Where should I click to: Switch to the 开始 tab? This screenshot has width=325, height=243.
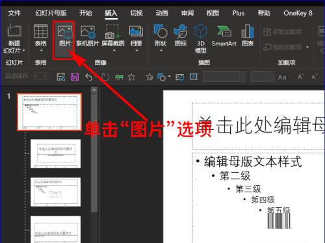click(86, 13)
